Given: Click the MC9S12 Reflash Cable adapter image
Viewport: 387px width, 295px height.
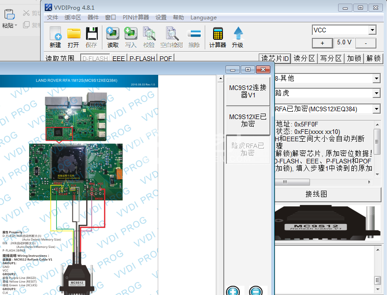Looking at the screenshot, I should (327, 223).
